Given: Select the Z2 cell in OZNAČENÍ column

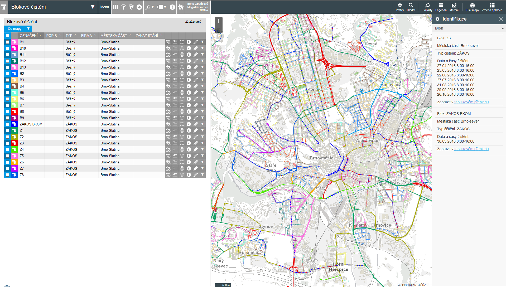Looking at the screenshot, I should (31, 137).
